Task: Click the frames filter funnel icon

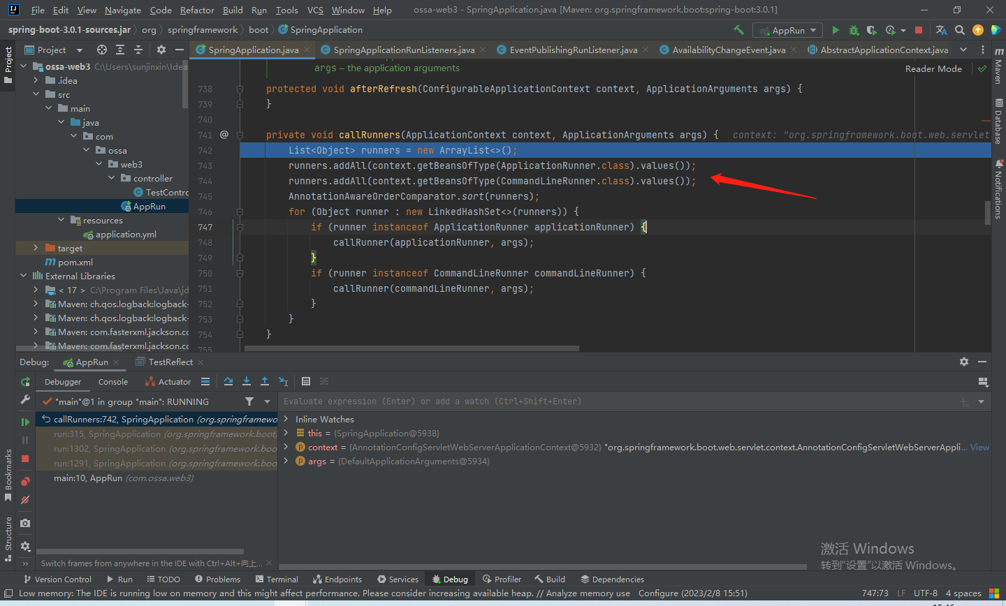Action: tap(249, 401)
